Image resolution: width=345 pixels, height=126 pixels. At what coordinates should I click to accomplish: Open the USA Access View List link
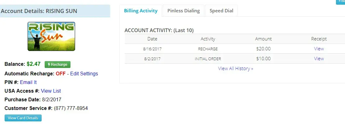click(x=51, y=91)
